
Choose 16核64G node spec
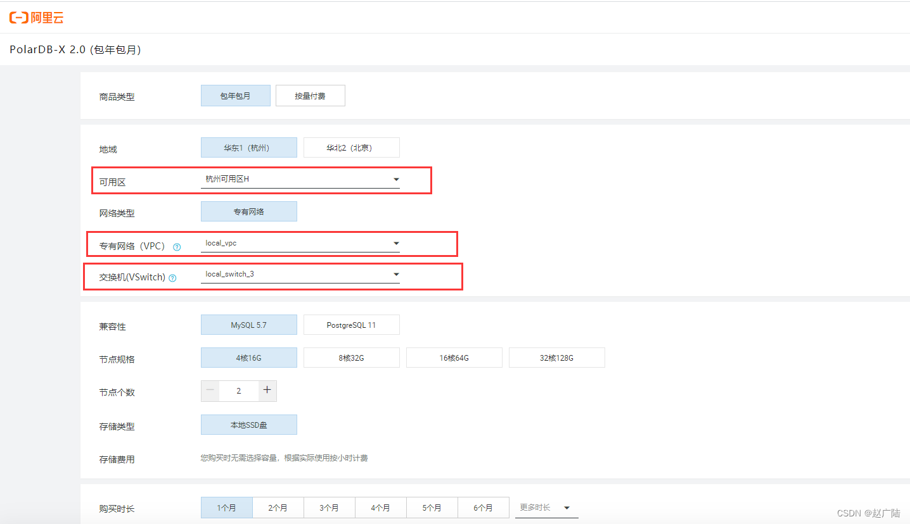coord(454,358)
